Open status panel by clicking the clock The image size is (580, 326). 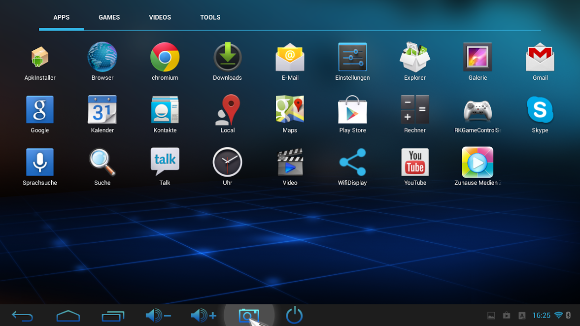point(541,315)
